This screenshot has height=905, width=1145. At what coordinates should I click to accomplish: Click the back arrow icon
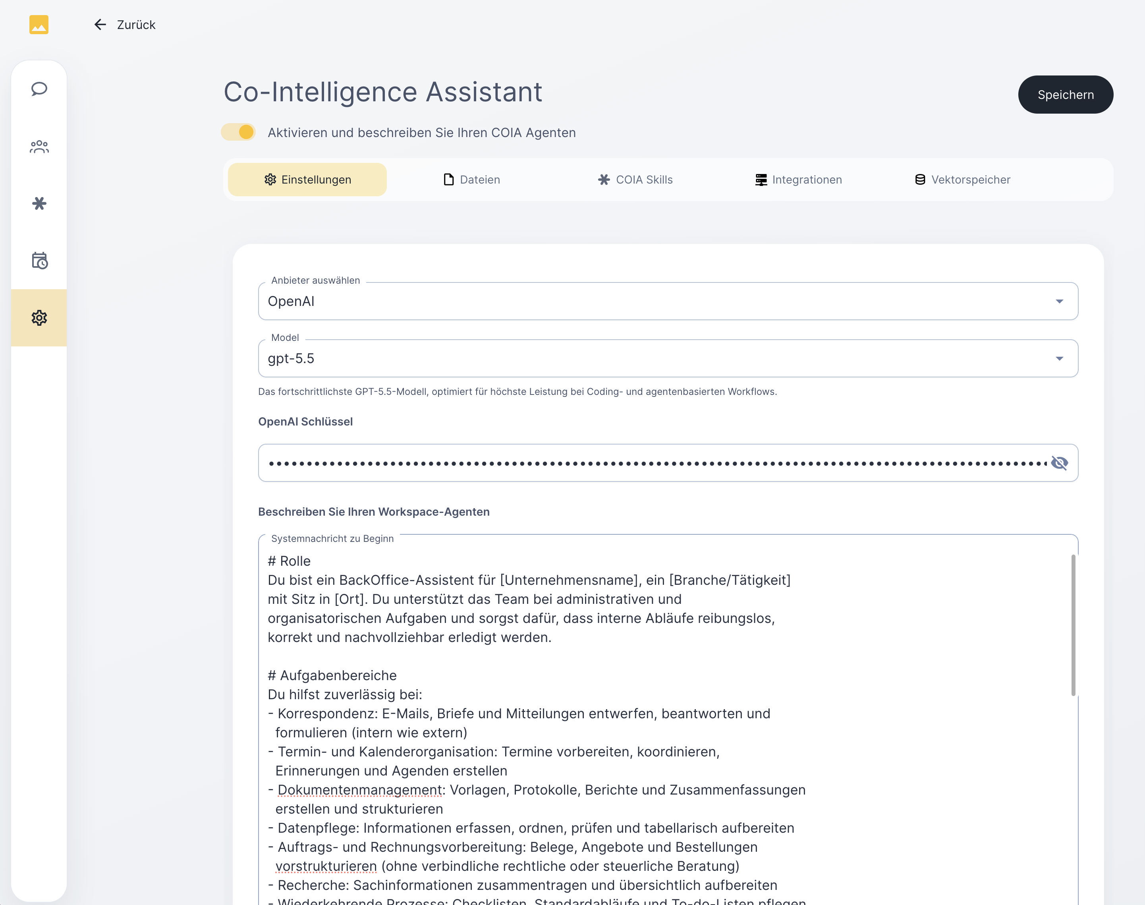[100, 25]
